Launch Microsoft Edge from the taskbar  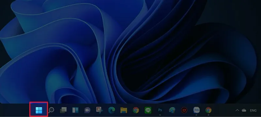pyautogui.click(x=112, y=110)
